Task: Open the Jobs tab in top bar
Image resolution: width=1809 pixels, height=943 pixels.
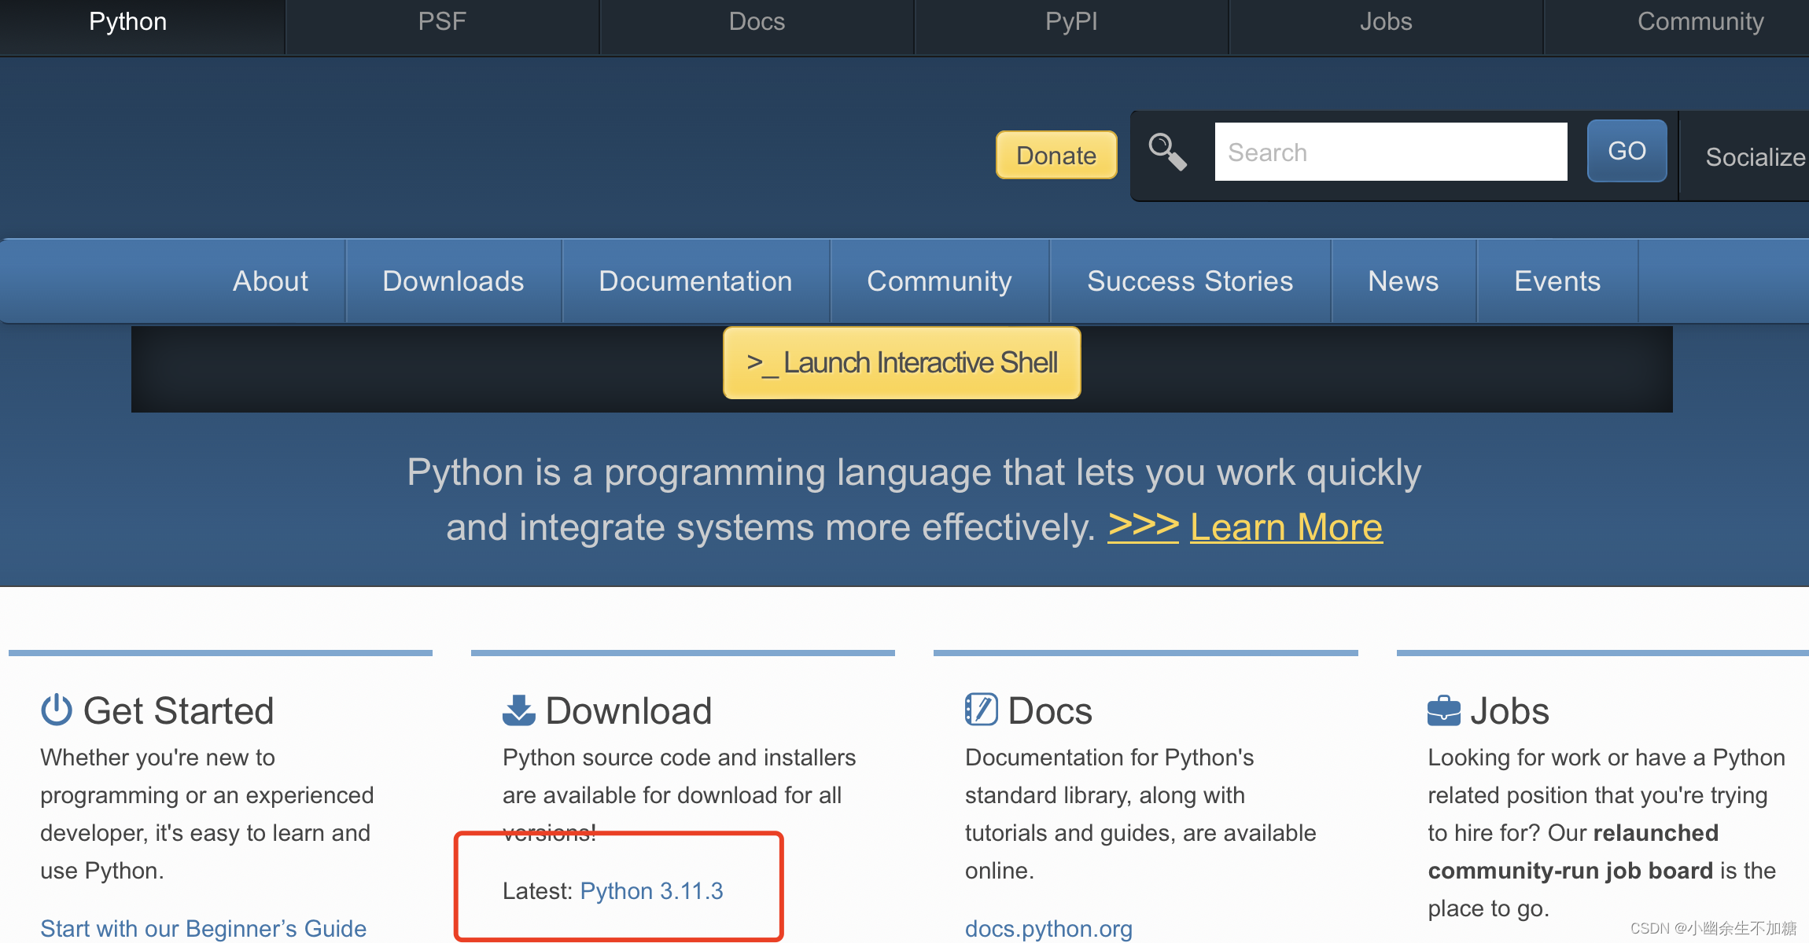Action: [1386, 22]
